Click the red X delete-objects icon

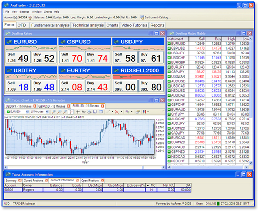pyautogui.click(x=117, y=112)
